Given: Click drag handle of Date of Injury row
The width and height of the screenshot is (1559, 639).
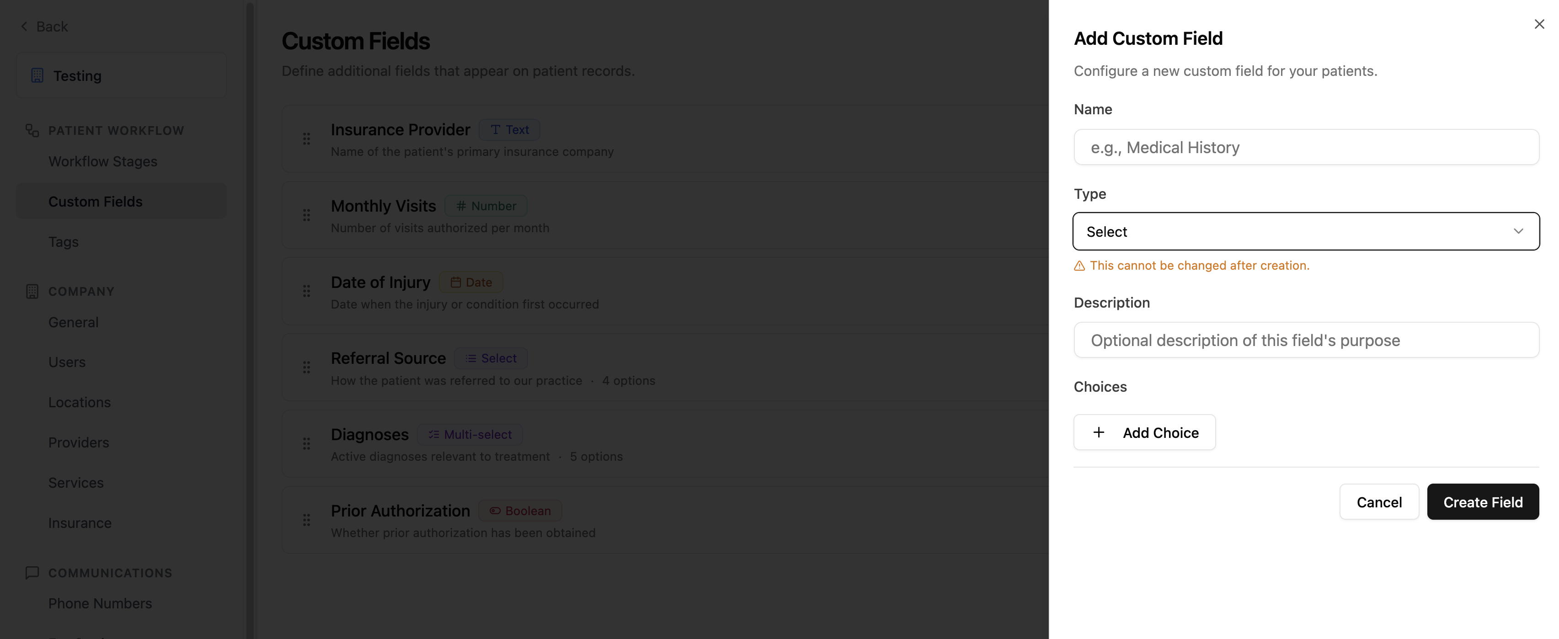Looking at the screenshot, I should click(306, 291).
